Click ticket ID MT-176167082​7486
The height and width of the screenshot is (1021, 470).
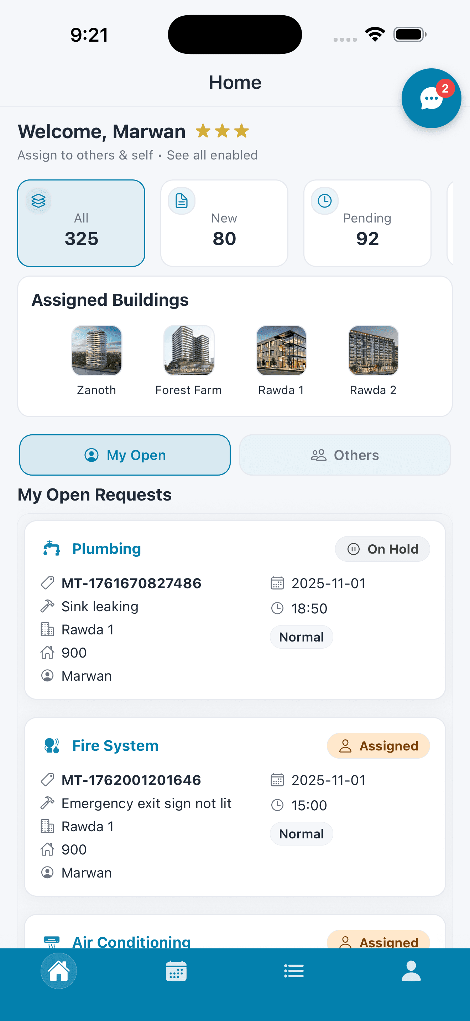tap(132, 583)
